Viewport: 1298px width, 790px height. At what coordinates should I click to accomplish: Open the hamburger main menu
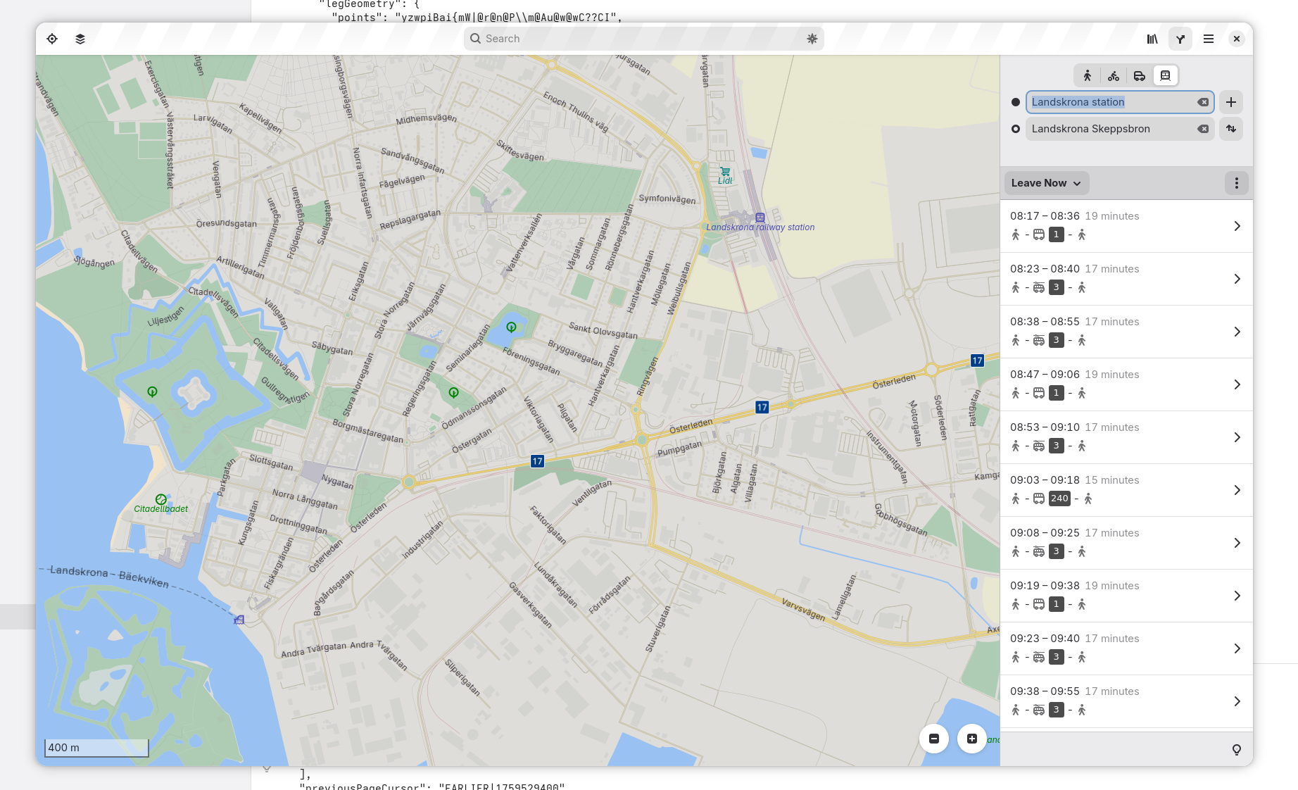click(x=1209, y=39)
